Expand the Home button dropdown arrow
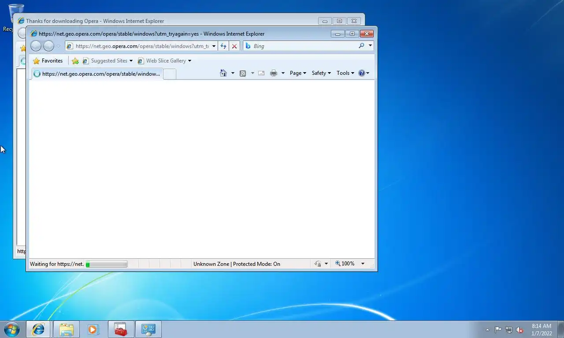 click(233, 73)
